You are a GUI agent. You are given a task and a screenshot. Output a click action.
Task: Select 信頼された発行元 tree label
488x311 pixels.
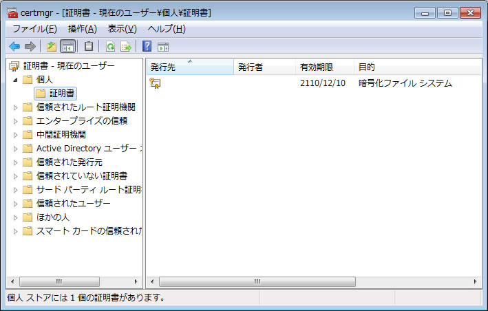(70, 162)
